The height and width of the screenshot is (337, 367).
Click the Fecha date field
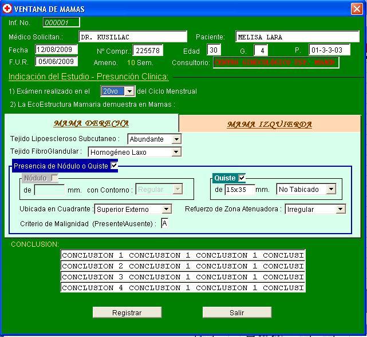tap(56, 50)
